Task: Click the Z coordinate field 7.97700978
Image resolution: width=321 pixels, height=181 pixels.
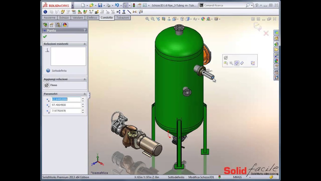Action: click(66, 111)
